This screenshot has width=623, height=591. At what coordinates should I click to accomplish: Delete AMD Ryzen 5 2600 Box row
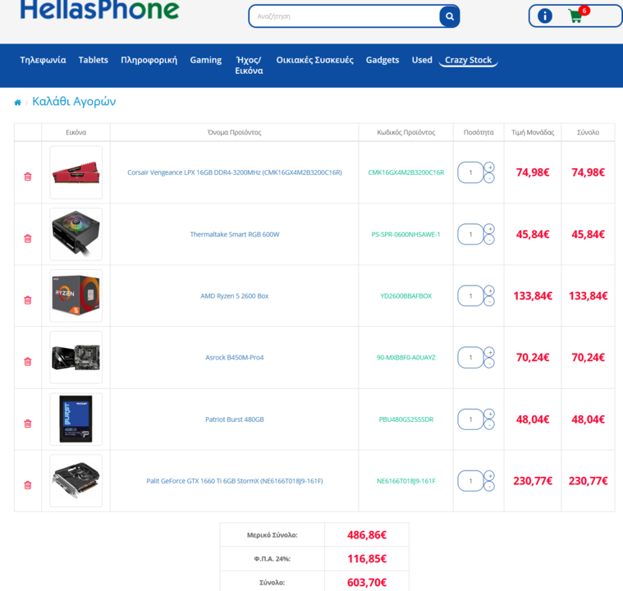pos(28,300)
